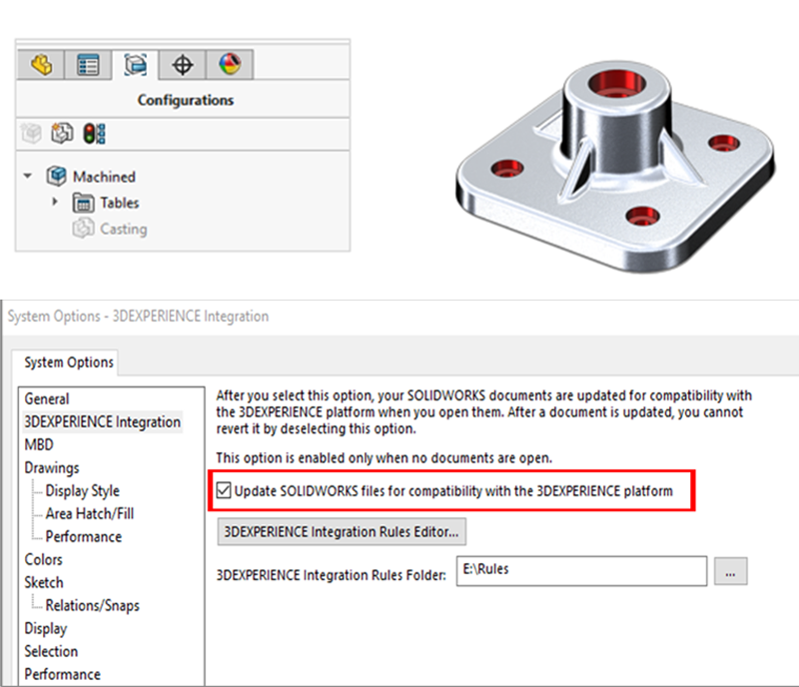Click the greyed-out cube configuration icon
Viewport: 799px width, 687px height.
31,134
